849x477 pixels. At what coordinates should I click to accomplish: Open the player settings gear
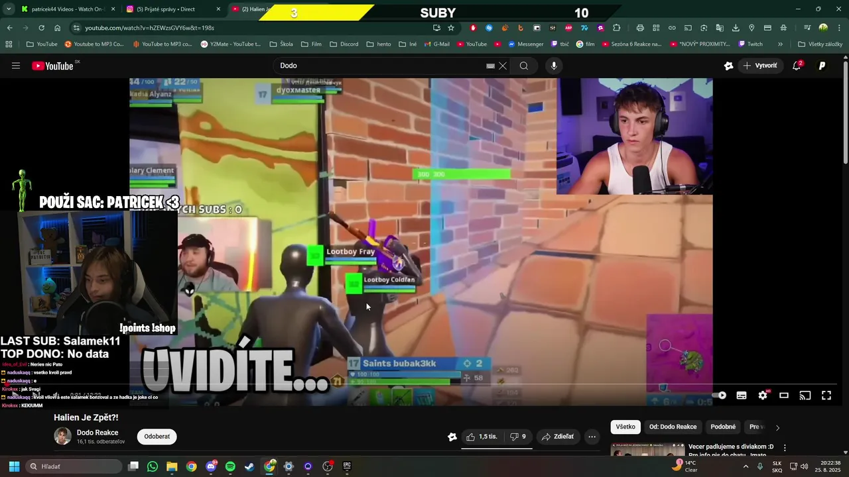point(763,396)
